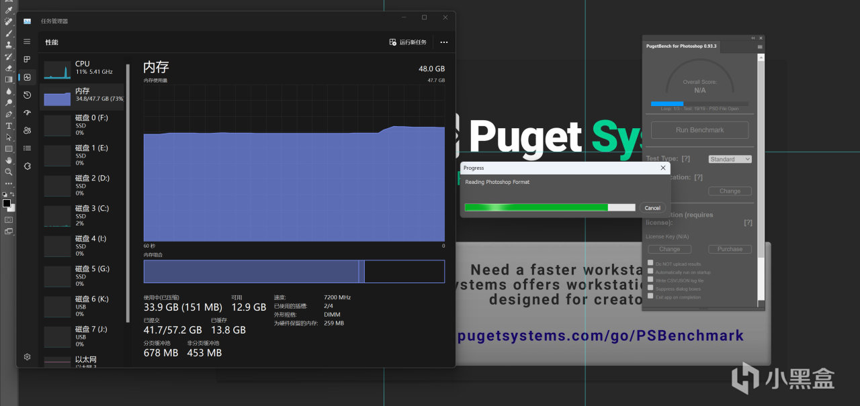The width and height of the screenshot is (860, 406).
Task: Open Task Manager settings gear
Action: click(x=27, y=357)
